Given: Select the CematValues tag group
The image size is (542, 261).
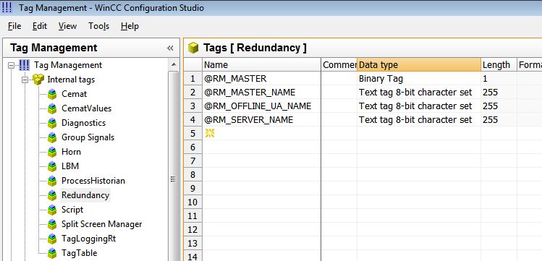Looking at the screenshot, I should (86, 108).
